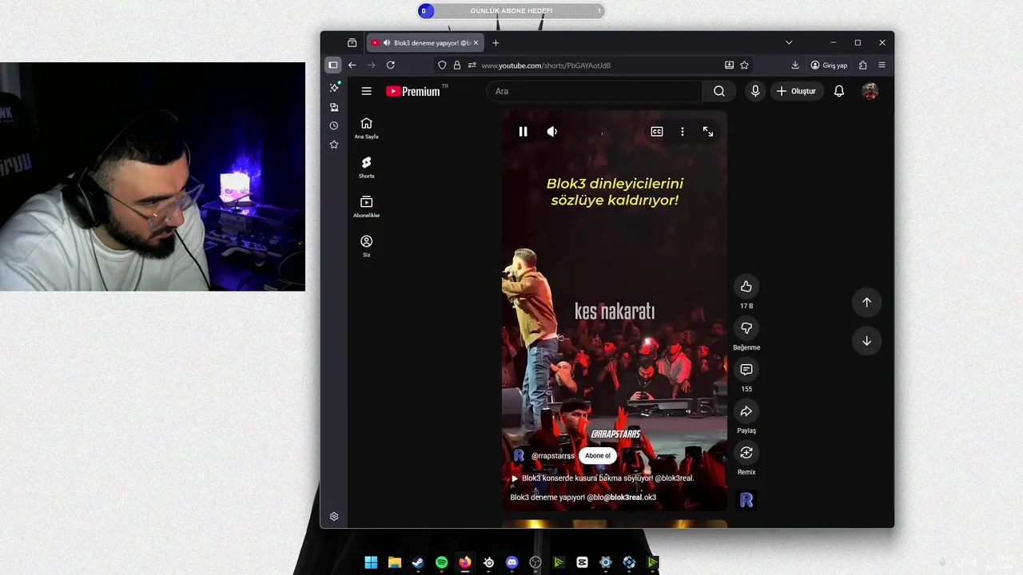Open Firefox downloads panel
The width and height of the screenshot is (1023, 575).
pos(795,65)
